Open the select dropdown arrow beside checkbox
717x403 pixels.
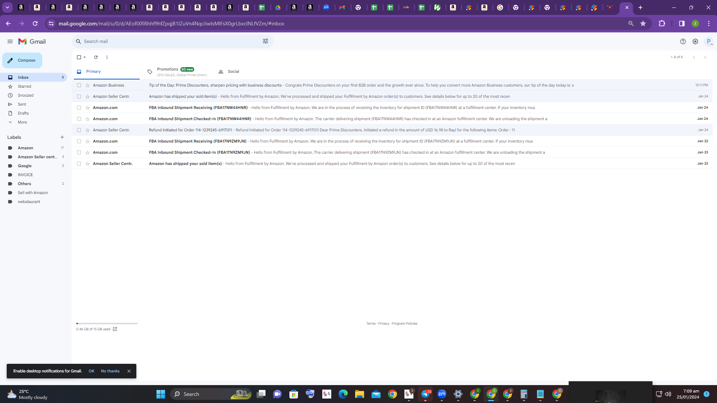click(85, 57)
